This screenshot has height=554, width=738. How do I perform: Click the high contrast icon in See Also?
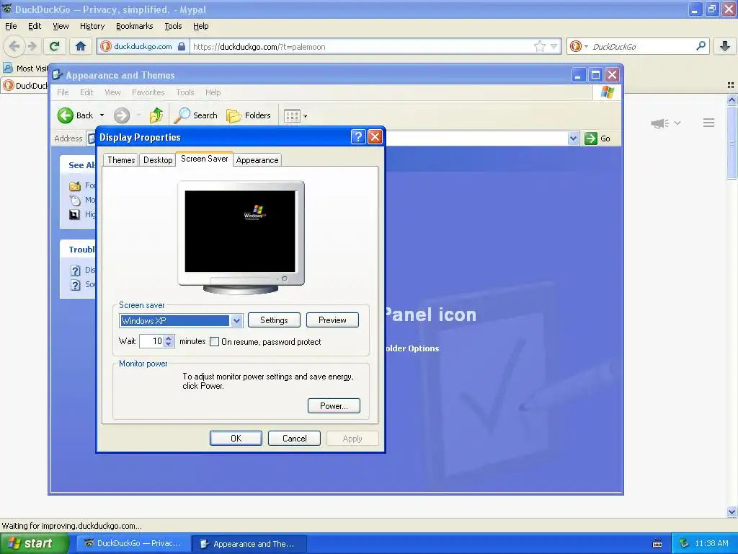(74, 215)
